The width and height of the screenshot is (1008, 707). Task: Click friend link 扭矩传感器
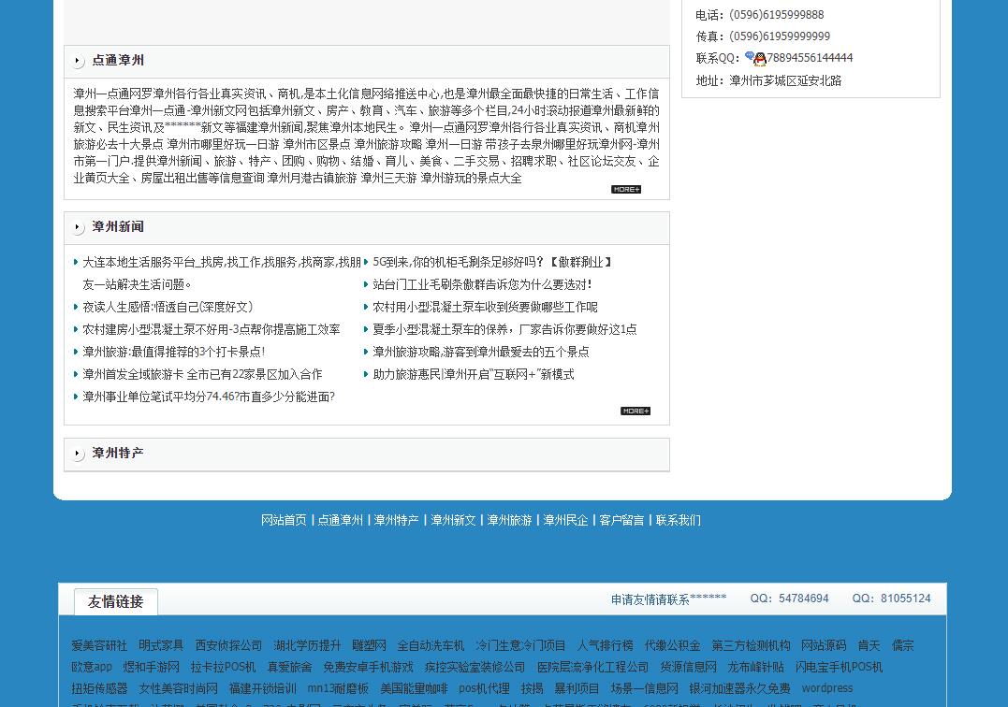pyautogui.click(x=99, y=688)
